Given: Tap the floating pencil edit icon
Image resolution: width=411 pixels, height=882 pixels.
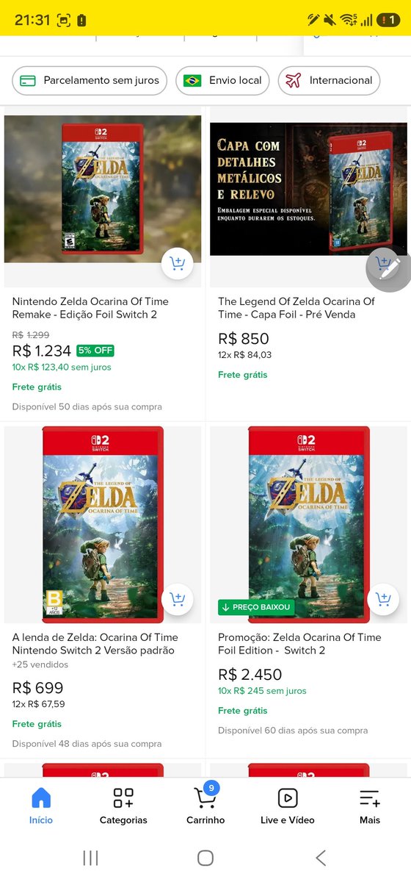Looking at the screenshot, I should tap(388, 270).
